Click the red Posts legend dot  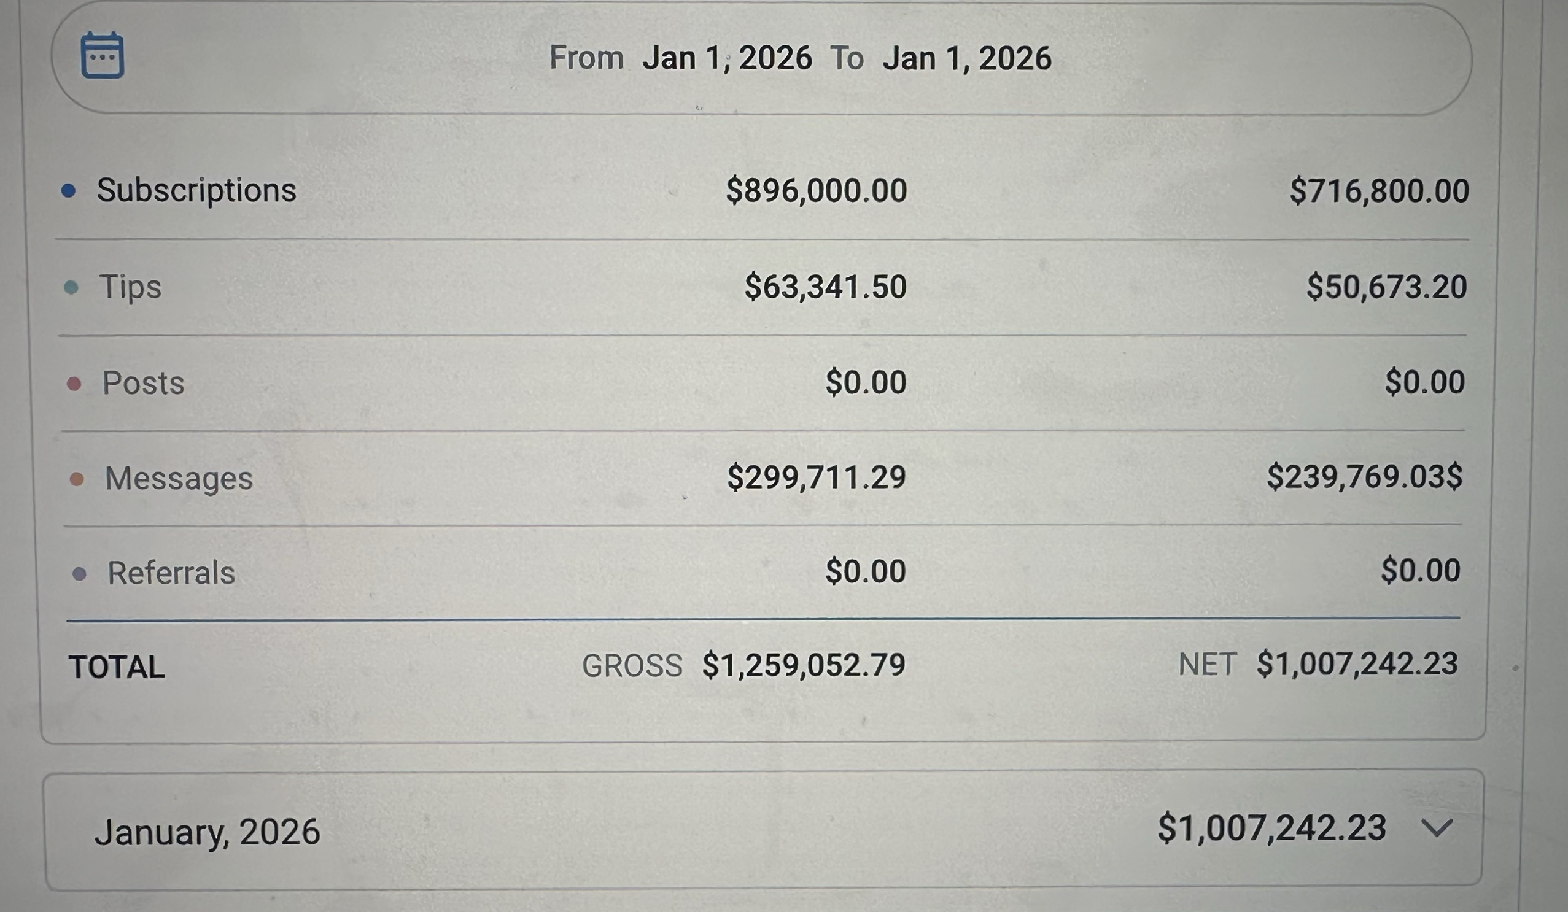74,383
